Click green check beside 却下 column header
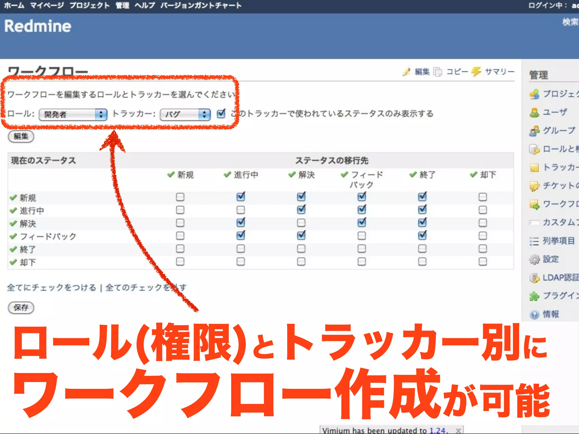 (x=474, y=174)
